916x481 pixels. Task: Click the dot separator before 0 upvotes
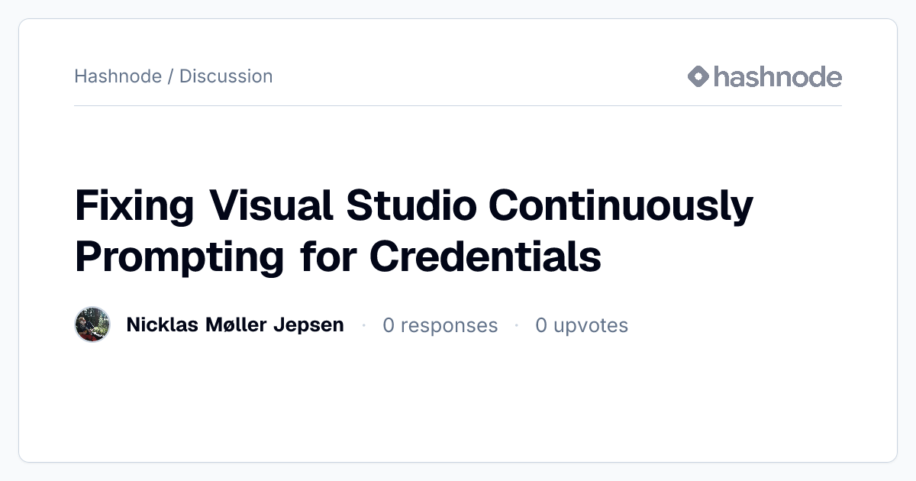click(517, 326)
